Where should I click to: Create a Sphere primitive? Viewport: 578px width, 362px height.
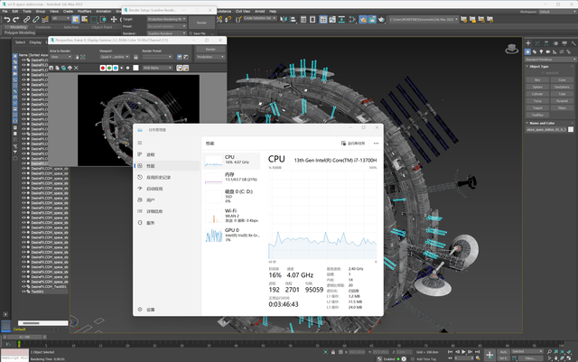[x=537, y=87]
